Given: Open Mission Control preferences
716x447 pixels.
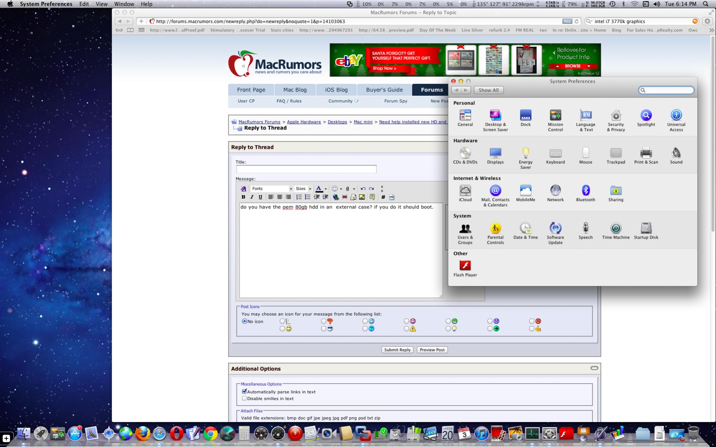Looking at the screenshot, I should pyautogui.click(x=555, y=121).
